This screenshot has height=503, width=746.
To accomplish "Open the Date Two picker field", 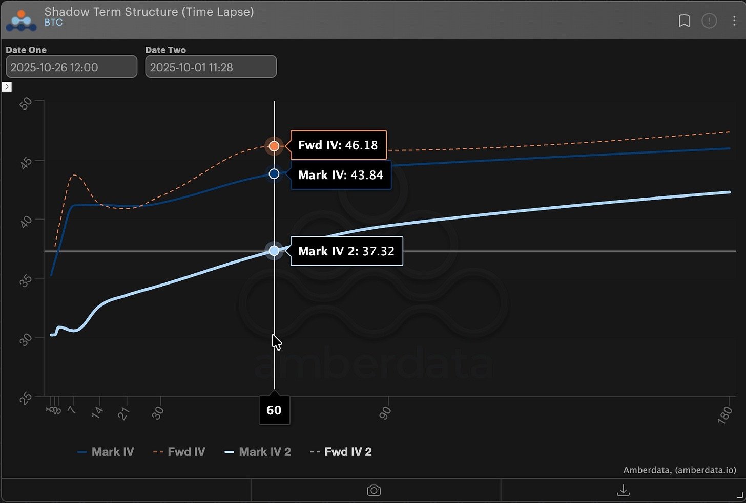I will pyautogui.click(x=211, y=67).
